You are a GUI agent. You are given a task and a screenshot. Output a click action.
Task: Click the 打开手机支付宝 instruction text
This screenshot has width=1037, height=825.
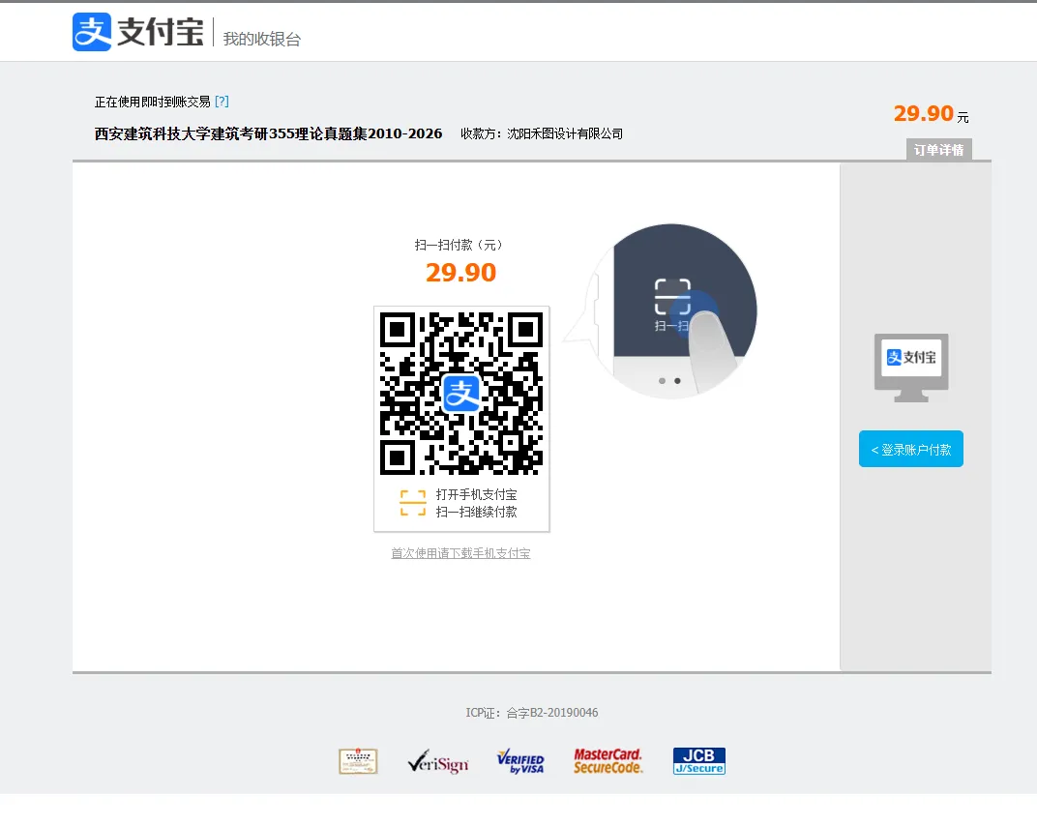point(476,494)
